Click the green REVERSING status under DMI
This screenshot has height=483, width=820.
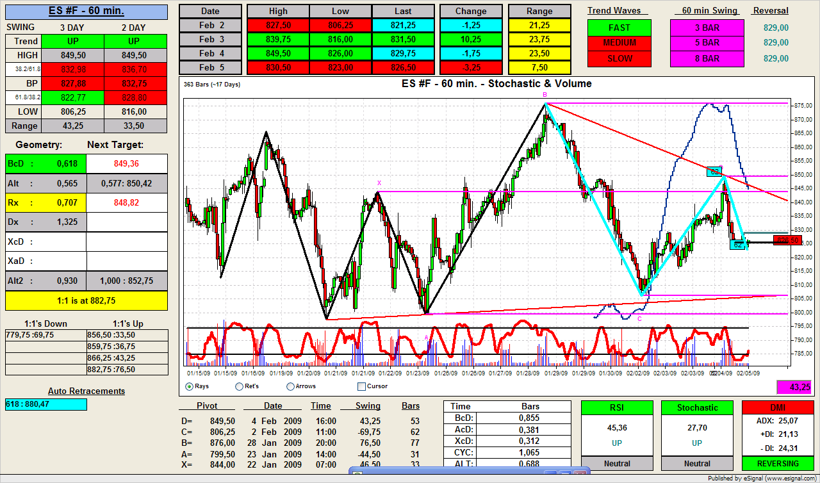pos(778,463)
